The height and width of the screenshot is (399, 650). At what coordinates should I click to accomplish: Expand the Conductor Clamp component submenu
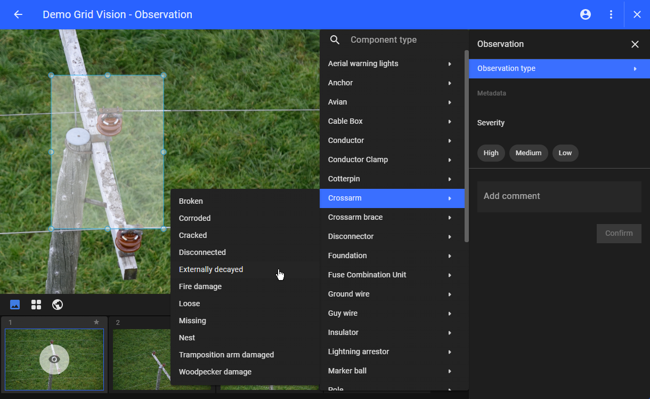[392, 159]
